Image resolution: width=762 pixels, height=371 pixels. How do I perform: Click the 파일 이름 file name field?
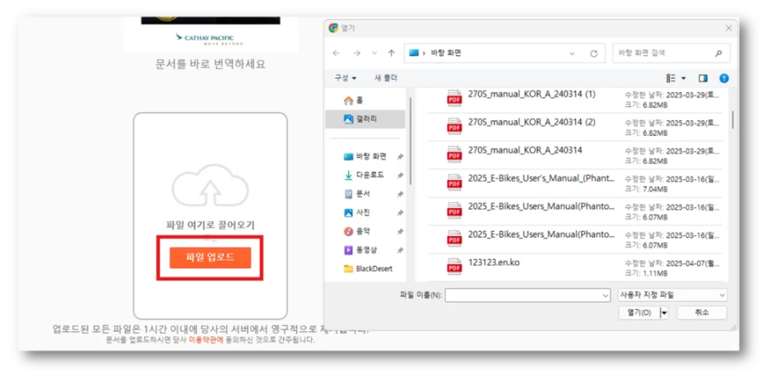527,294
